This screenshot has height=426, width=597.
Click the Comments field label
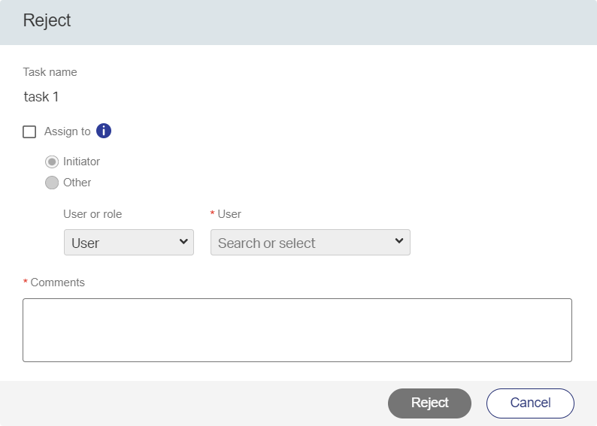click(57, 282)
